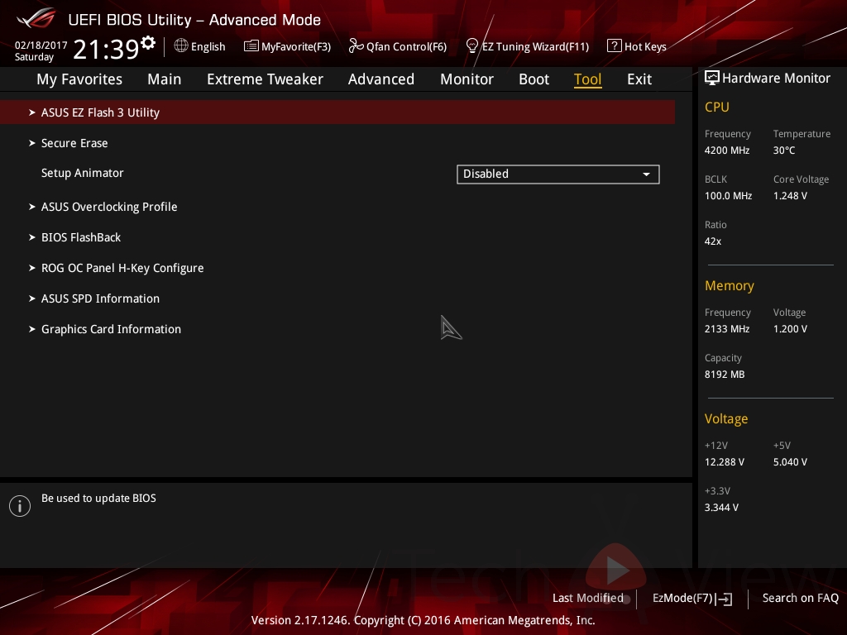The image size is (847, 635).
Task: Open the Exit tab
Action: point(639,79)
